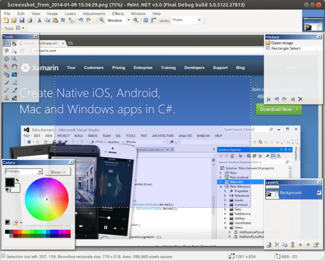Click the Duplicate Layer icon
Screen dimensions: 325x261
coord(285,245)
